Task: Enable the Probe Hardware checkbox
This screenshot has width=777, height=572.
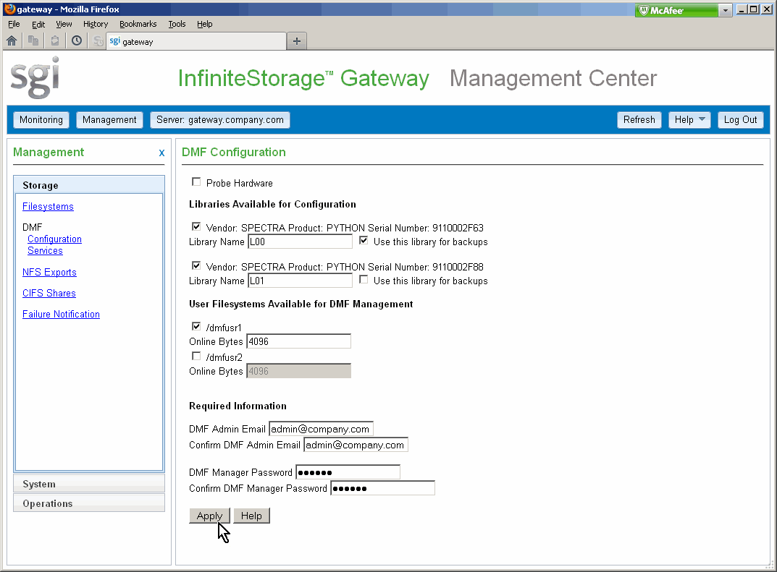Action: click(196, 182)
